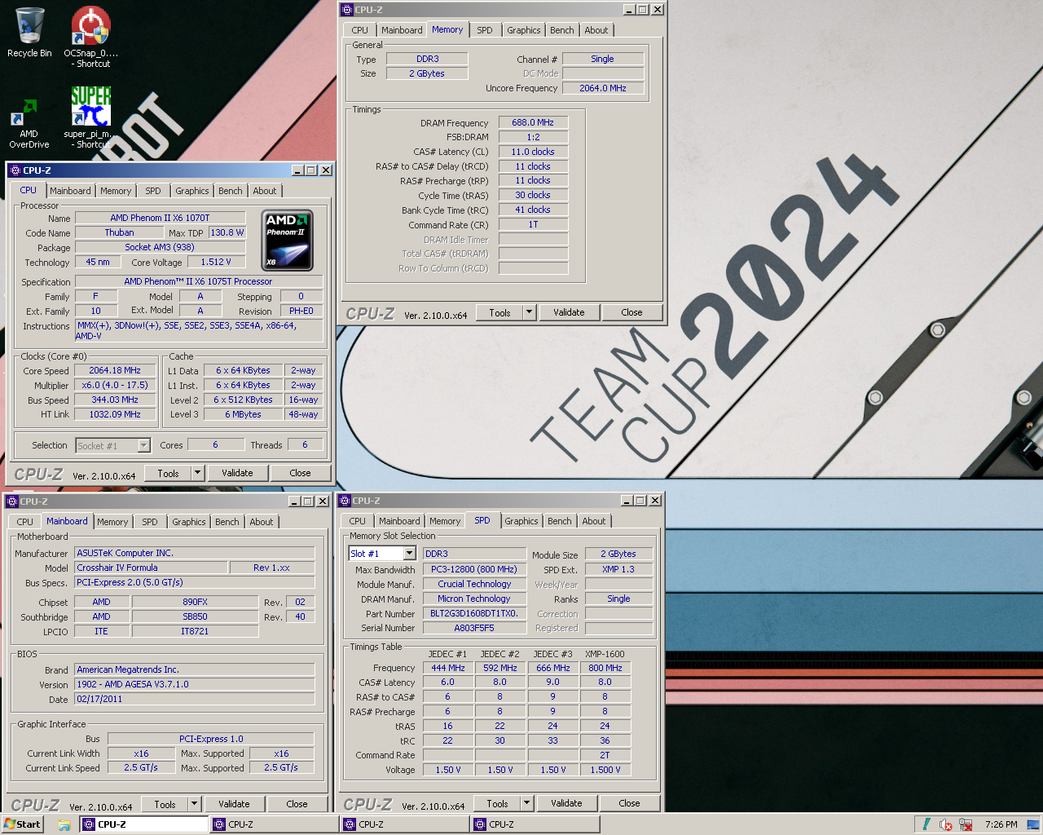1043x835 pixels.
Task: Click the Core Speed 2064.18 MHz value
Action: [x=115, y=370]
